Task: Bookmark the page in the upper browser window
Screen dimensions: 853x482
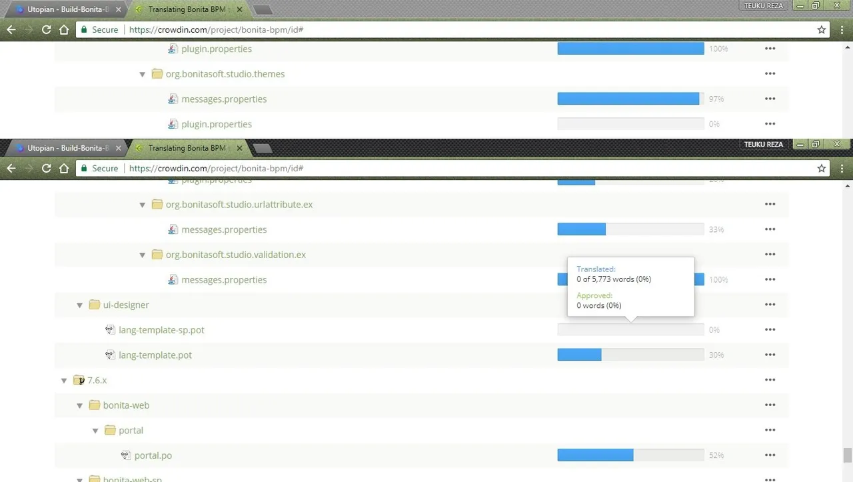Action: pos(822,30)
